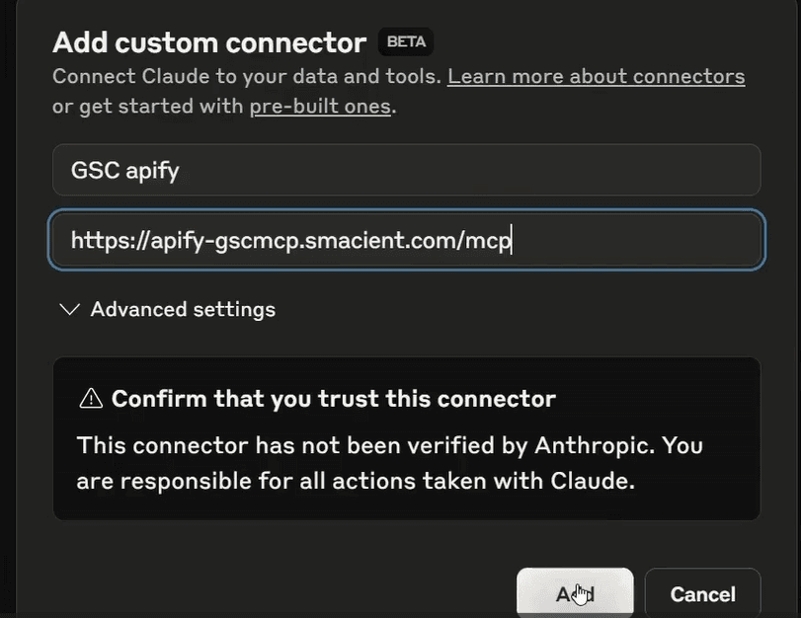
Task: Open the Learn more about connectors link
Action: pos(597,76)
